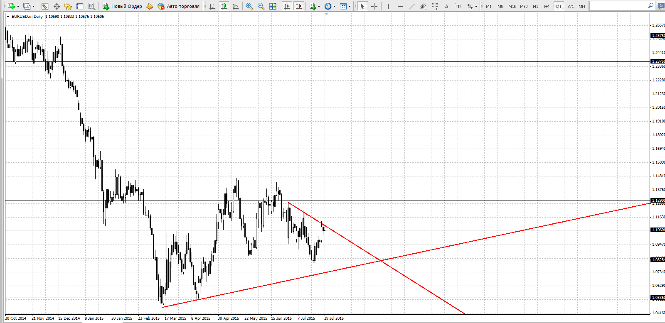This screenshot has height=323, width=665.
Task: Focus the toolbar search field
Action: tap(618, 6)
